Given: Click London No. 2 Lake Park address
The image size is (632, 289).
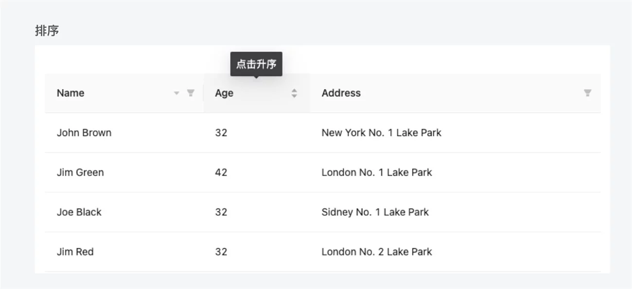Looking at the screenshot, I should click(x=377, y=252).
